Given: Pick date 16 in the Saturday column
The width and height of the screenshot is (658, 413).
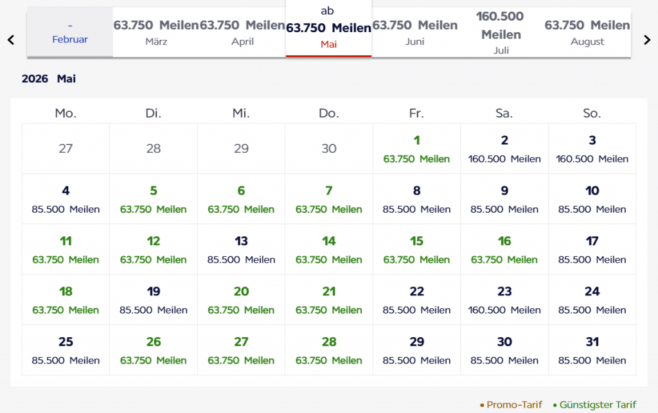Looking at the screenshot, I should point(504,249).
